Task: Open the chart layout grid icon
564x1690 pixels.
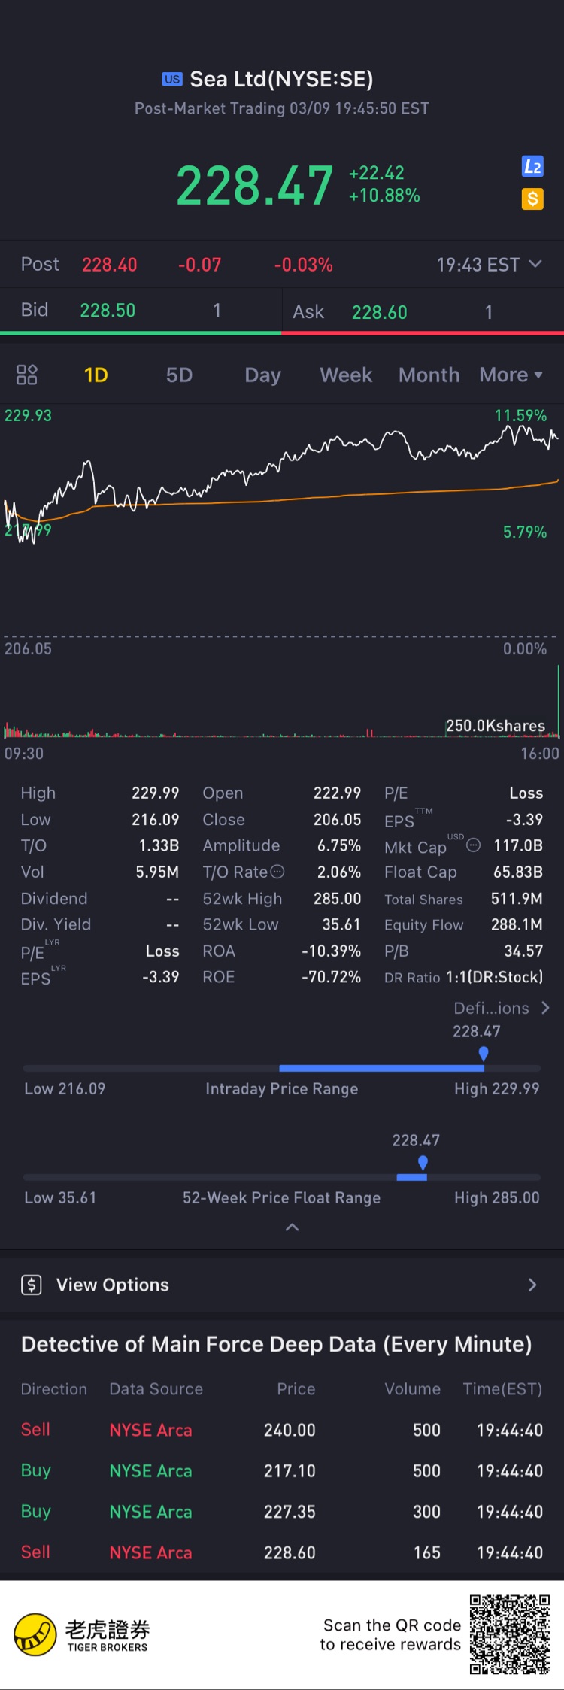Action: point(27,375)
